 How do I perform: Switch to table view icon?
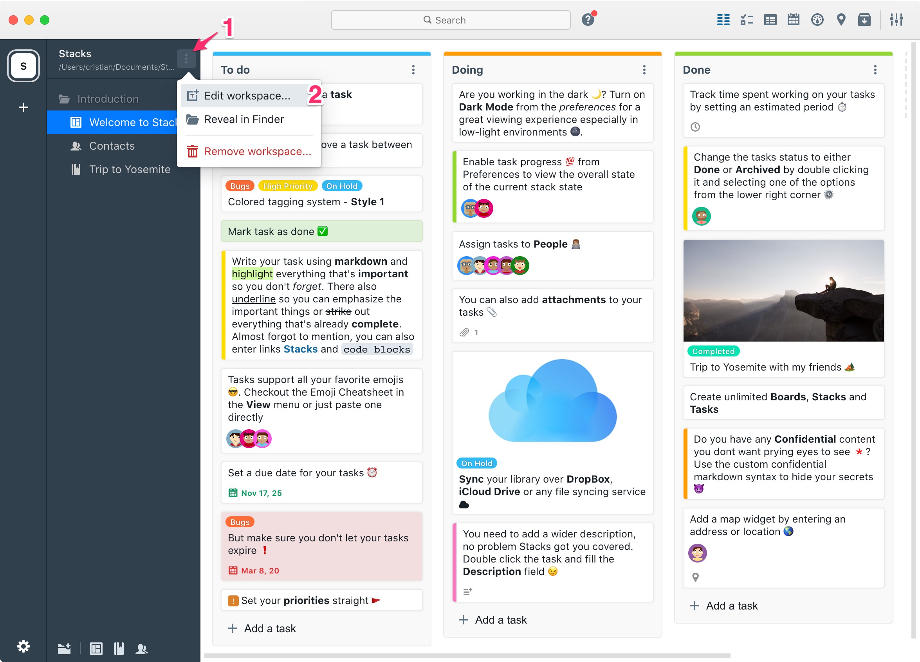tap(770, 20)
